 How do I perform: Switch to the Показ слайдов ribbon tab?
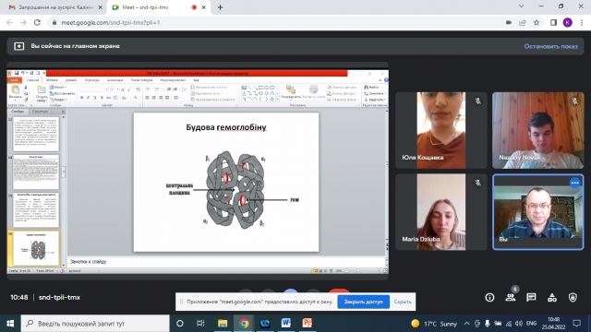pos(141,80)
